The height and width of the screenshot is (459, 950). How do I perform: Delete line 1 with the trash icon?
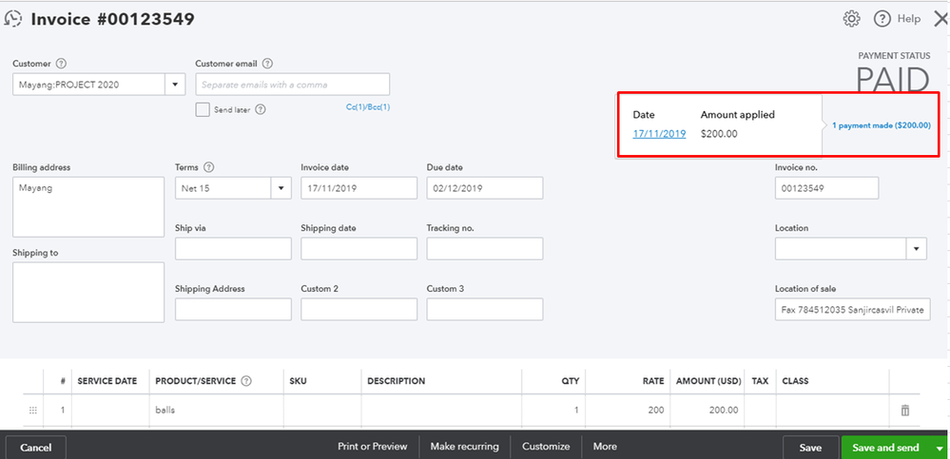click(905, 410)
